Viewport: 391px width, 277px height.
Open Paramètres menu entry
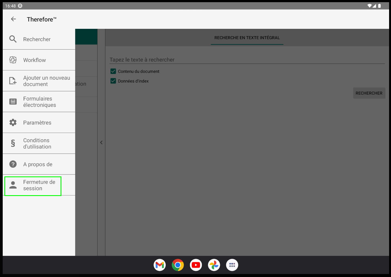click(39, 123)
